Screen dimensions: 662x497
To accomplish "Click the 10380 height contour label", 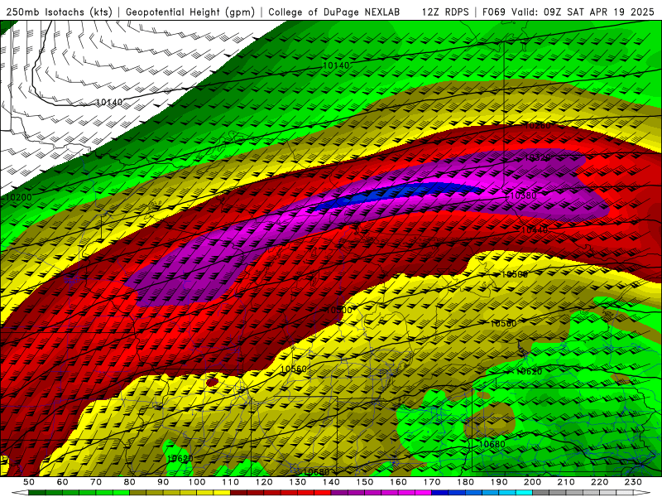I will point(523,195).
